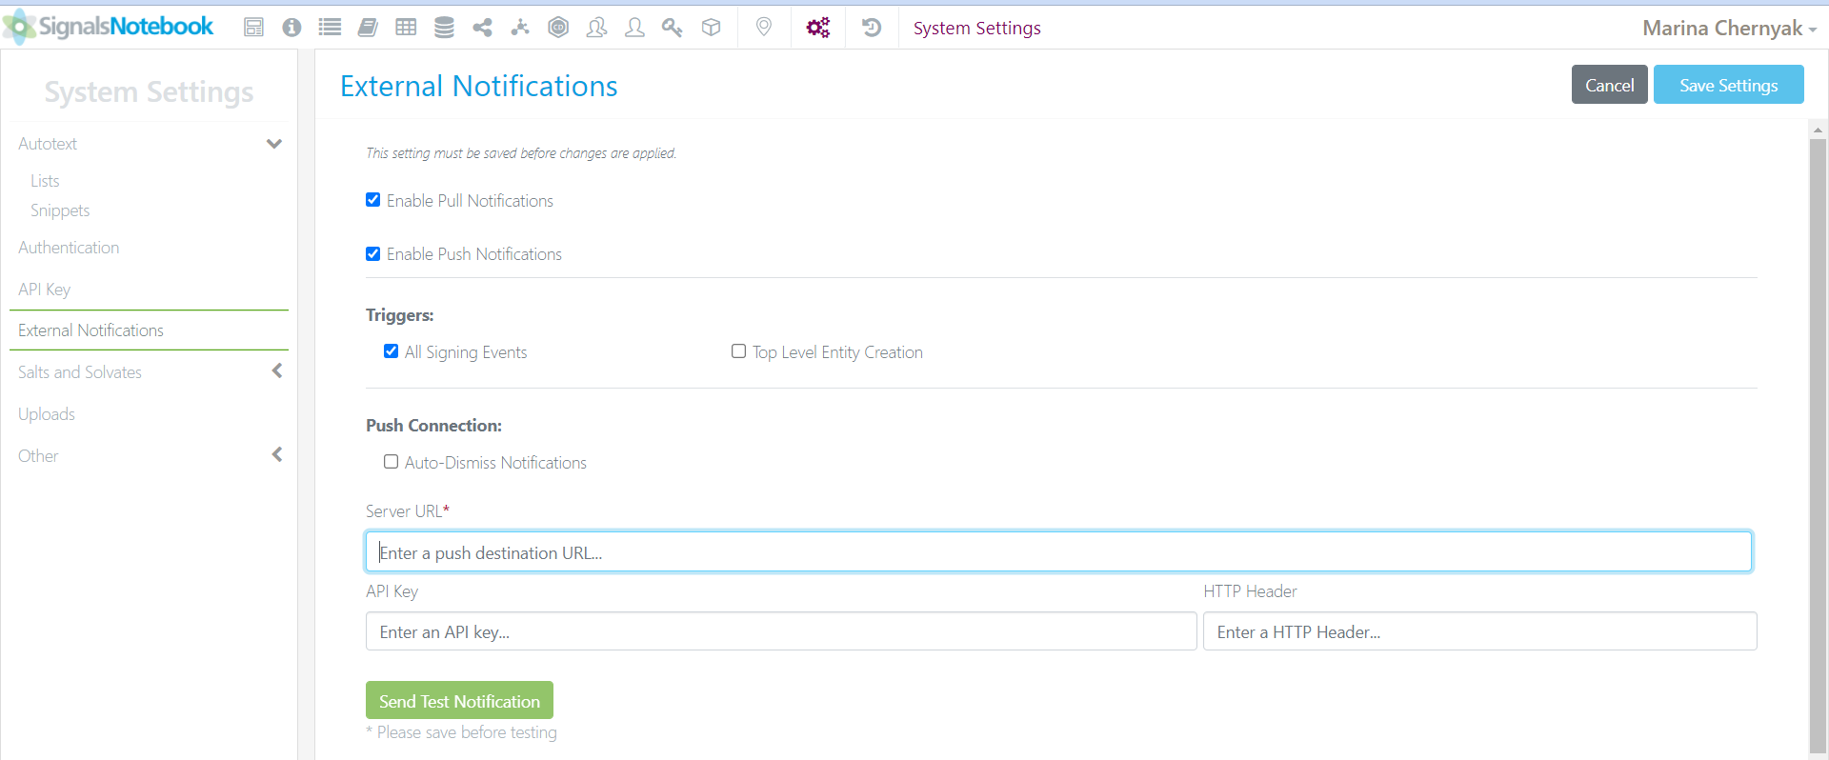Click the vertical scrollbar thumb

tap(1818, 446)
